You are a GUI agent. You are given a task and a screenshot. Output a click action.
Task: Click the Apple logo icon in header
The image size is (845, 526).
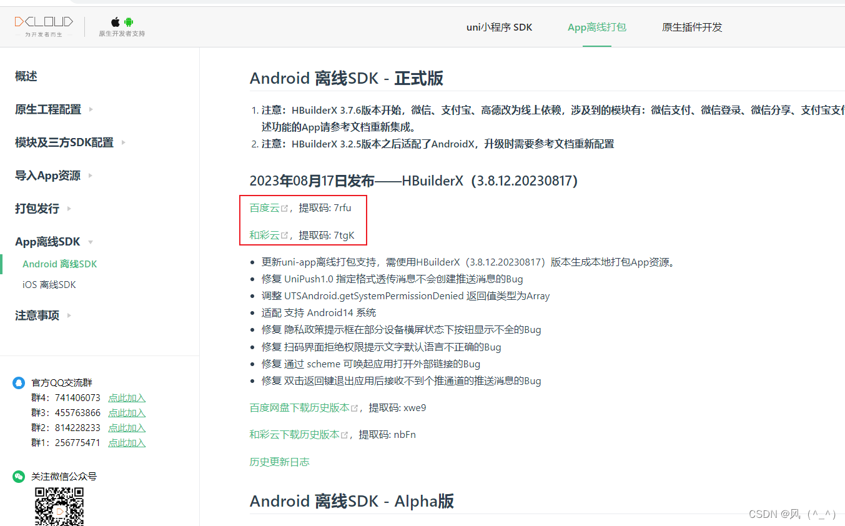(x=116, y=22)
